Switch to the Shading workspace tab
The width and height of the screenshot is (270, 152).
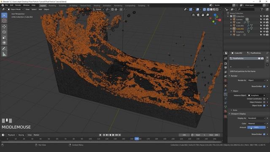tap(97, 5)
